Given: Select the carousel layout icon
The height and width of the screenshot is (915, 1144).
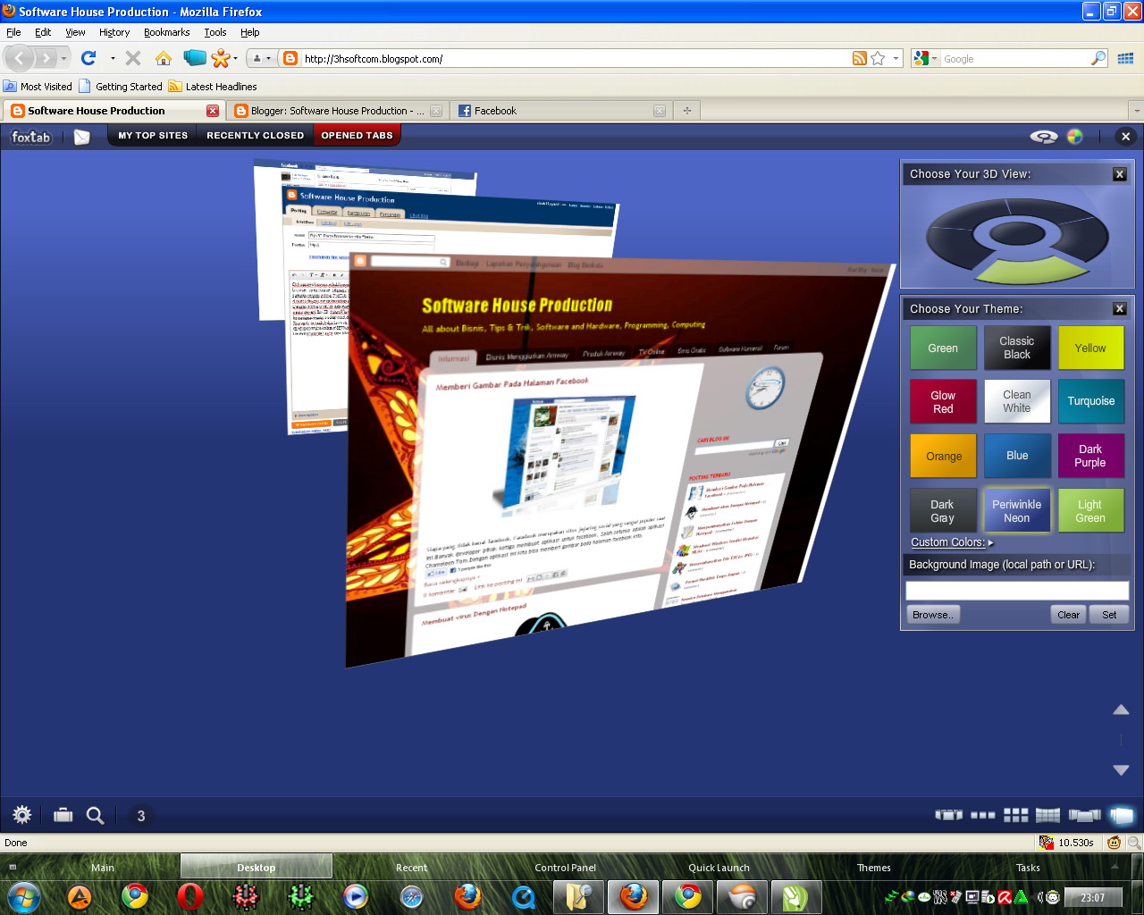Looking at the screenshot, I should tap(949, 815).
